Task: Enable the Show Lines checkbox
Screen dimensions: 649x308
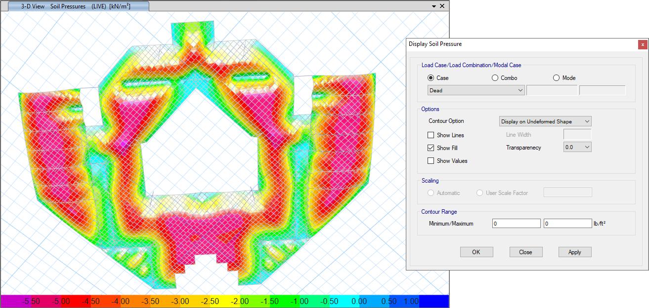Action: pyautogui.click(x=431, y=135)
